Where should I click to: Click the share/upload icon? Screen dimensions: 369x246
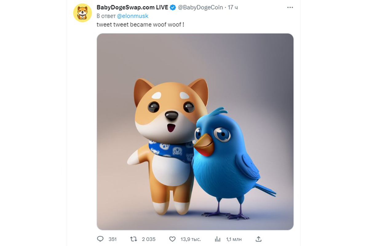258,239
